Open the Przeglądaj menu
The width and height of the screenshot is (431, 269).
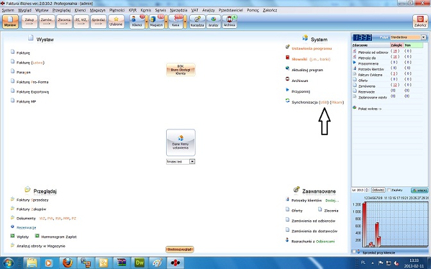coord(62,10)
